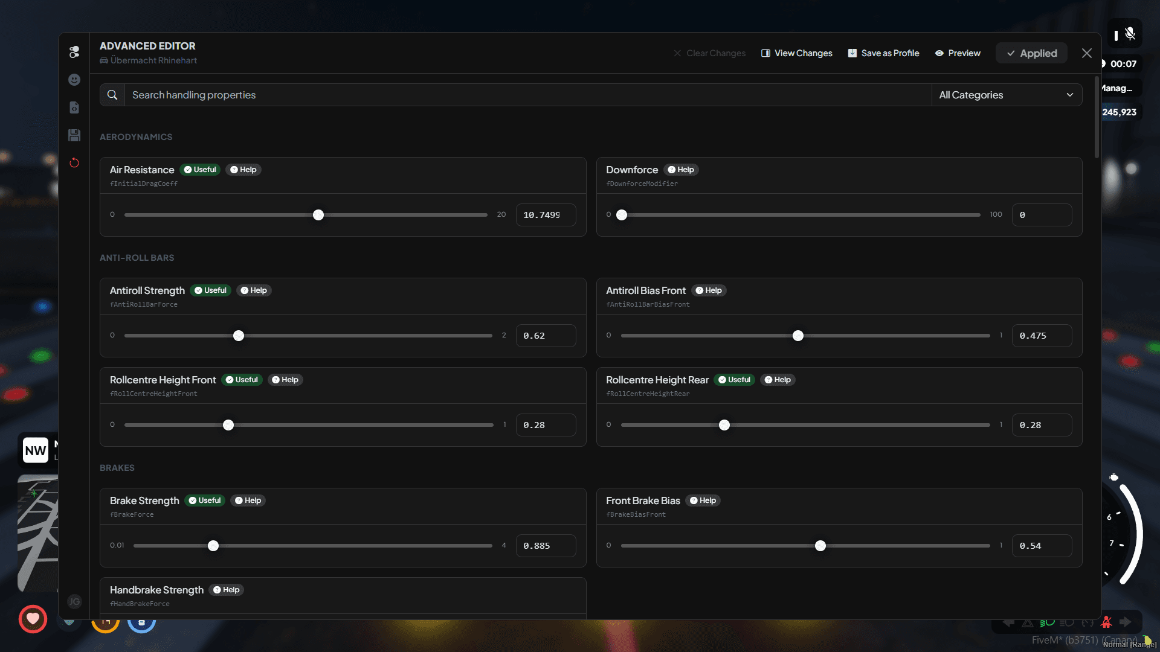
Task: Open Help for Handbrake Strength
Action: click(x=227, y=590)
